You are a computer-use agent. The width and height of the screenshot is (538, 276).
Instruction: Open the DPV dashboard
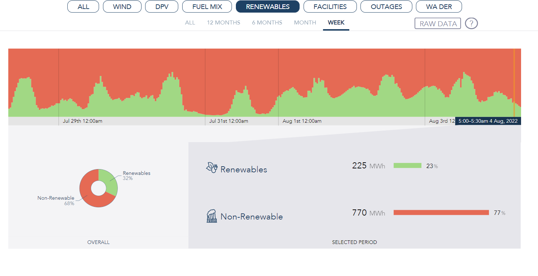point(161,6)
